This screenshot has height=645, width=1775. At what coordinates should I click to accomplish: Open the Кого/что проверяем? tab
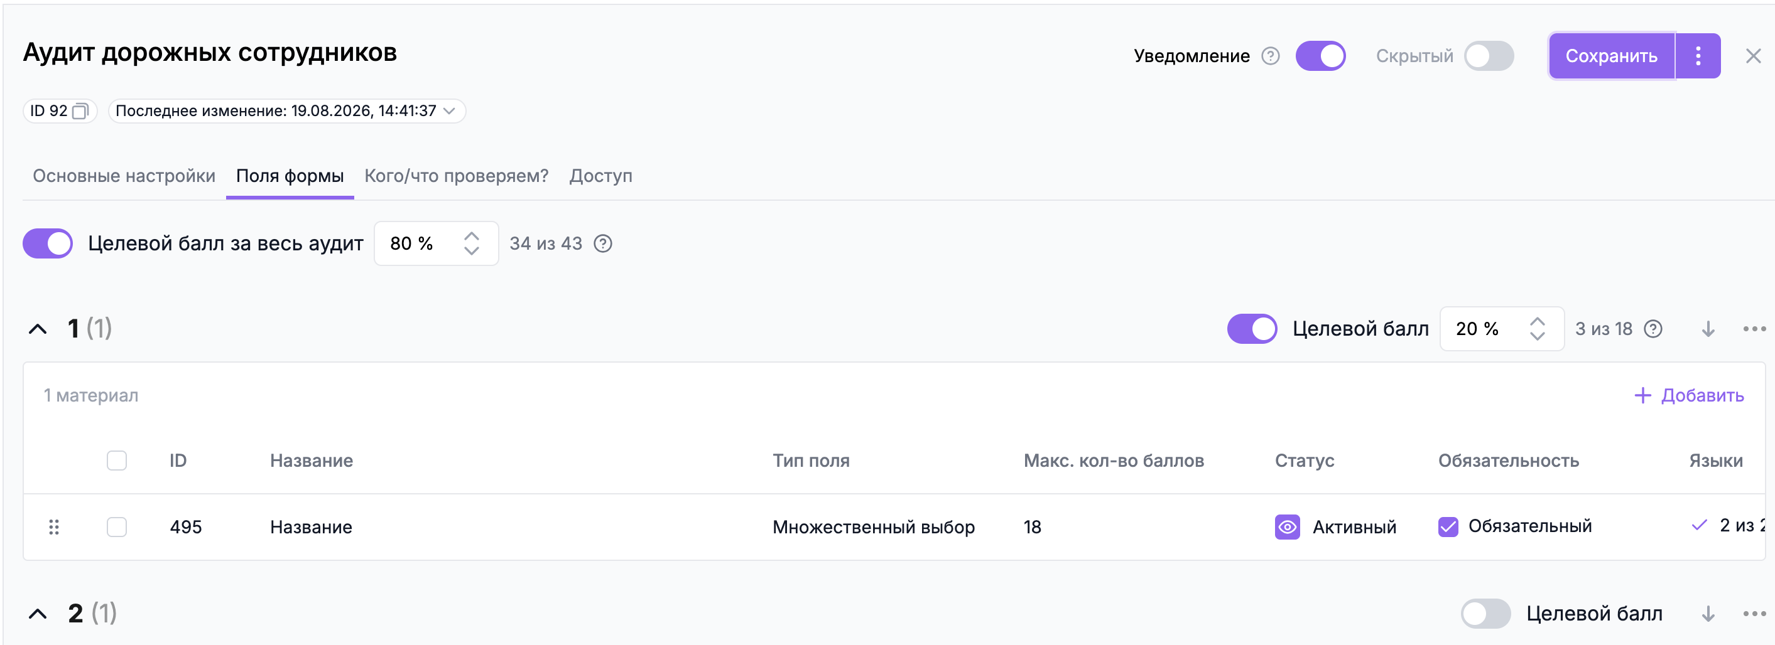pyautogui.click(x=456, y=176)
